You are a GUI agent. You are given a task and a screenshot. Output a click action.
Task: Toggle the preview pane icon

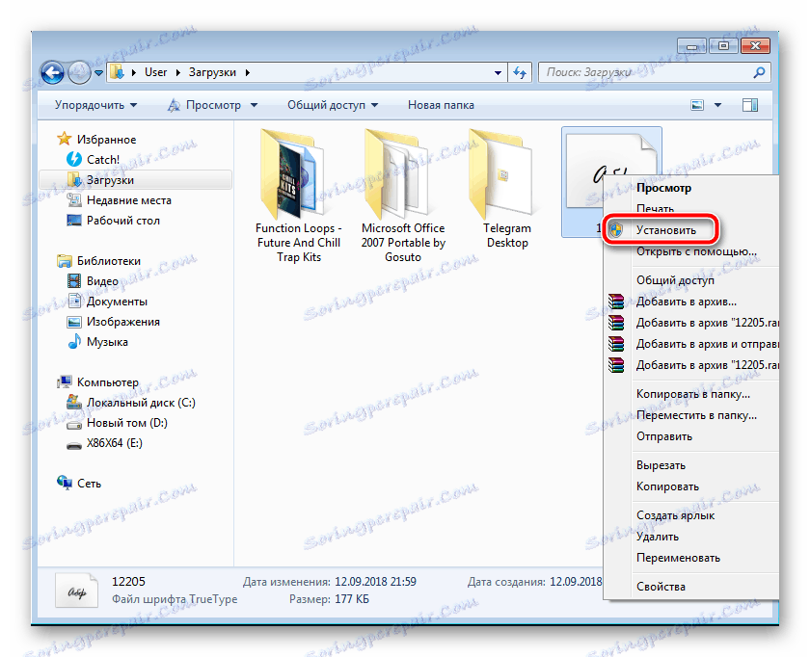(x=748, y=104)
